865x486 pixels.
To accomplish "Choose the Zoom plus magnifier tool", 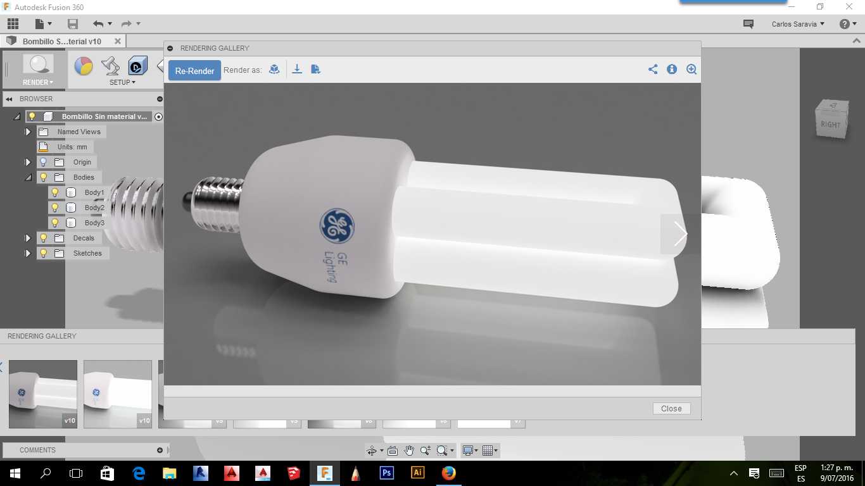I will pos(425,451).
